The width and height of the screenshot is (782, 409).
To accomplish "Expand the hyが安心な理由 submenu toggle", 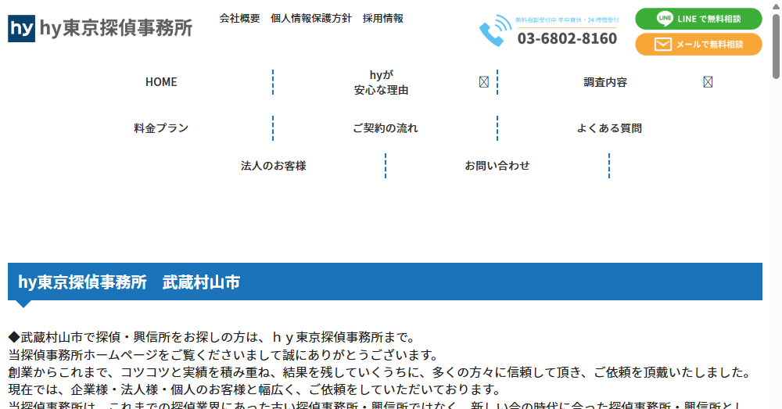I will (x=483, y=82).
